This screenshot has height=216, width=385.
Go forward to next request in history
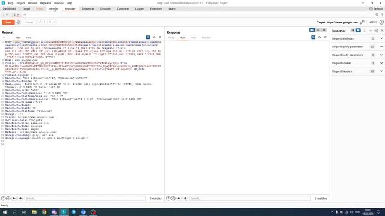click(50, 22)
